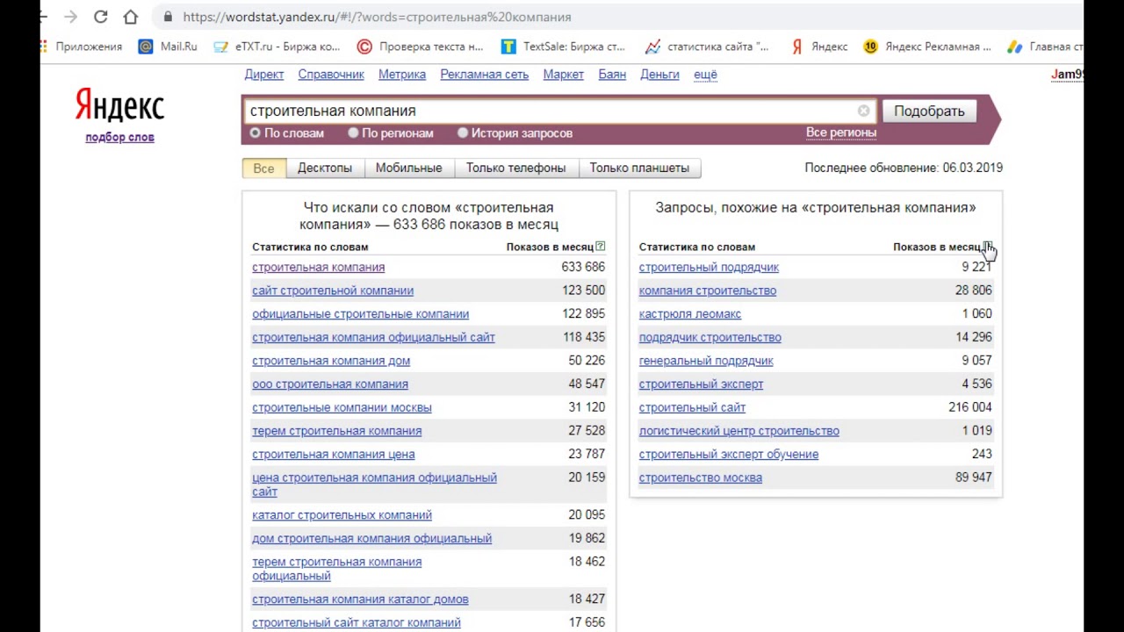Click the browser address bar URL
Screen dimensions: 1124x632
(x=377, y=17)
